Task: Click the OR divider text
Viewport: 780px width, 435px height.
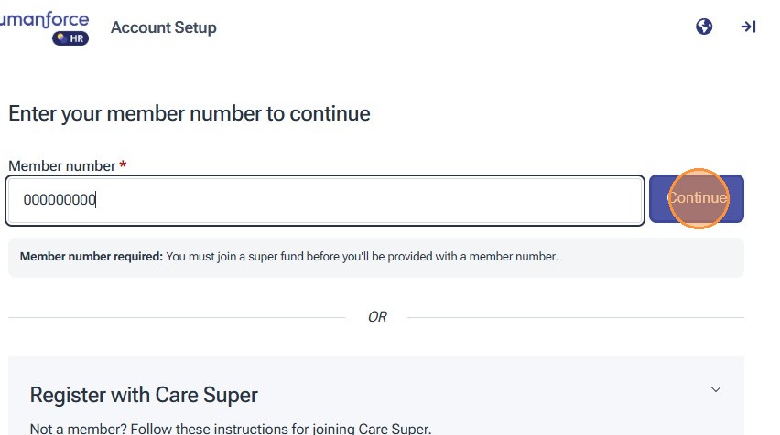Action: point(377,317)
